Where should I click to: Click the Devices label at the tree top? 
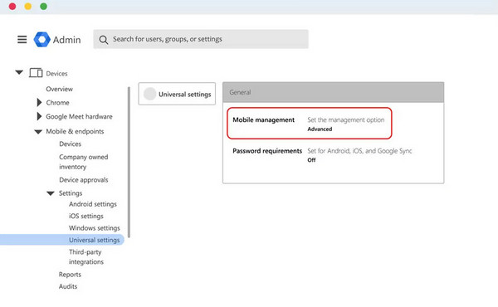pyautogui.click(x=56, y=74)
